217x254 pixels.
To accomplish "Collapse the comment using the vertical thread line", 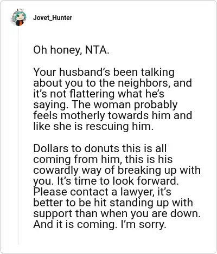I will pos(18,135).
